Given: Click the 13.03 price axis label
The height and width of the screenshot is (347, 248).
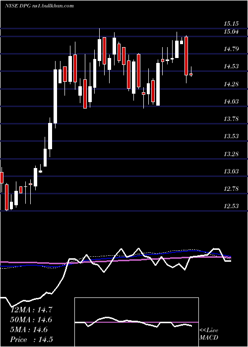Looking at the screenshot, I should [231, 172].
